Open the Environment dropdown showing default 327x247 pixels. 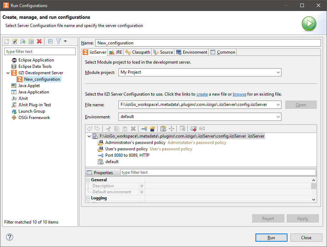(278, 117)
